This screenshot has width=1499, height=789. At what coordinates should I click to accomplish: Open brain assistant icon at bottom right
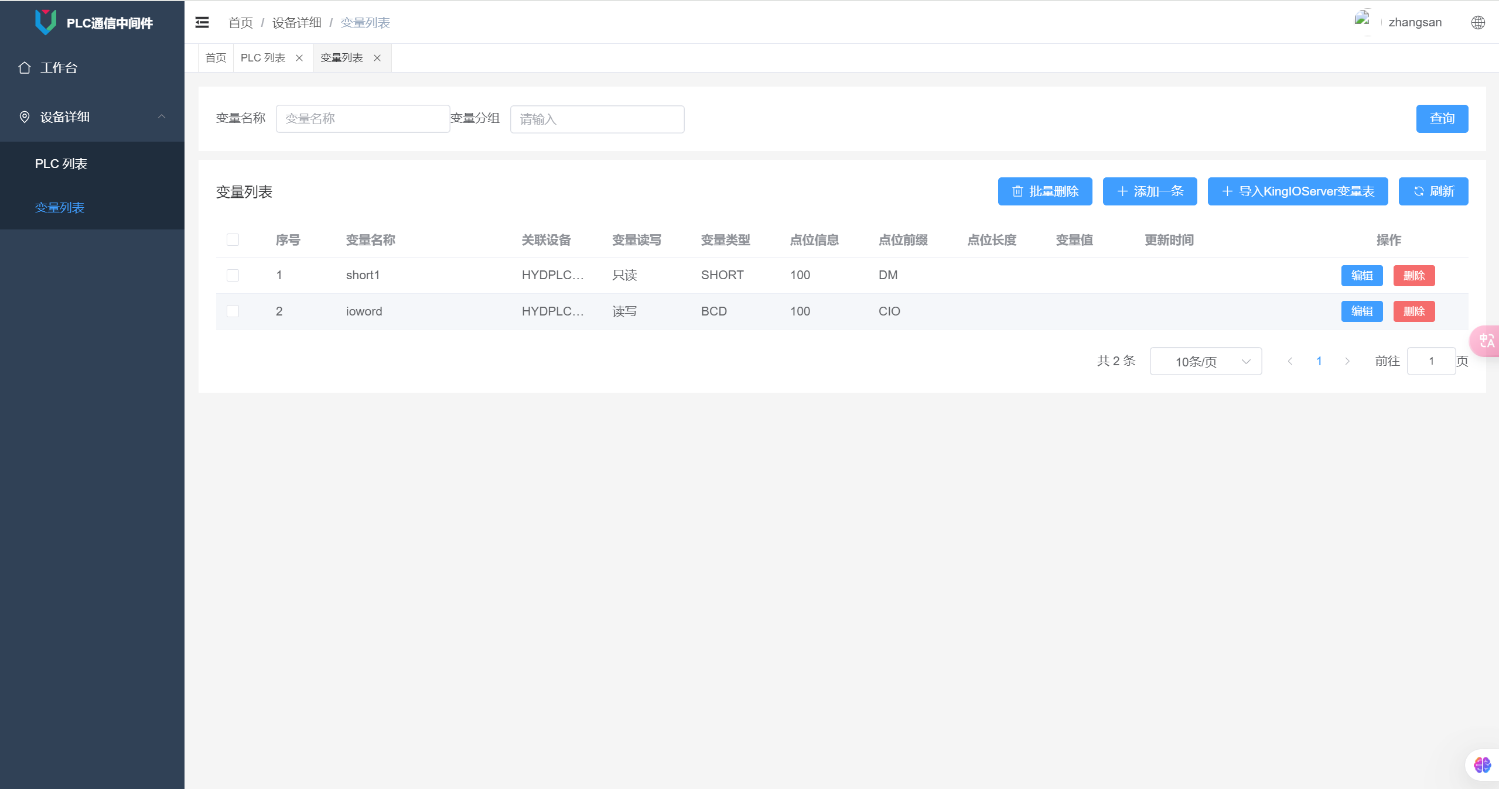point(1482,764)
